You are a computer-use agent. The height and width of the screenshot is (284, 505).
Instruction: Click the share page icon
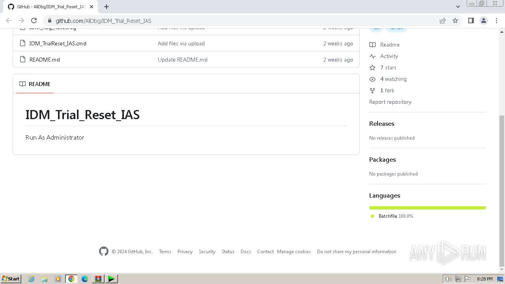(443, 21)
